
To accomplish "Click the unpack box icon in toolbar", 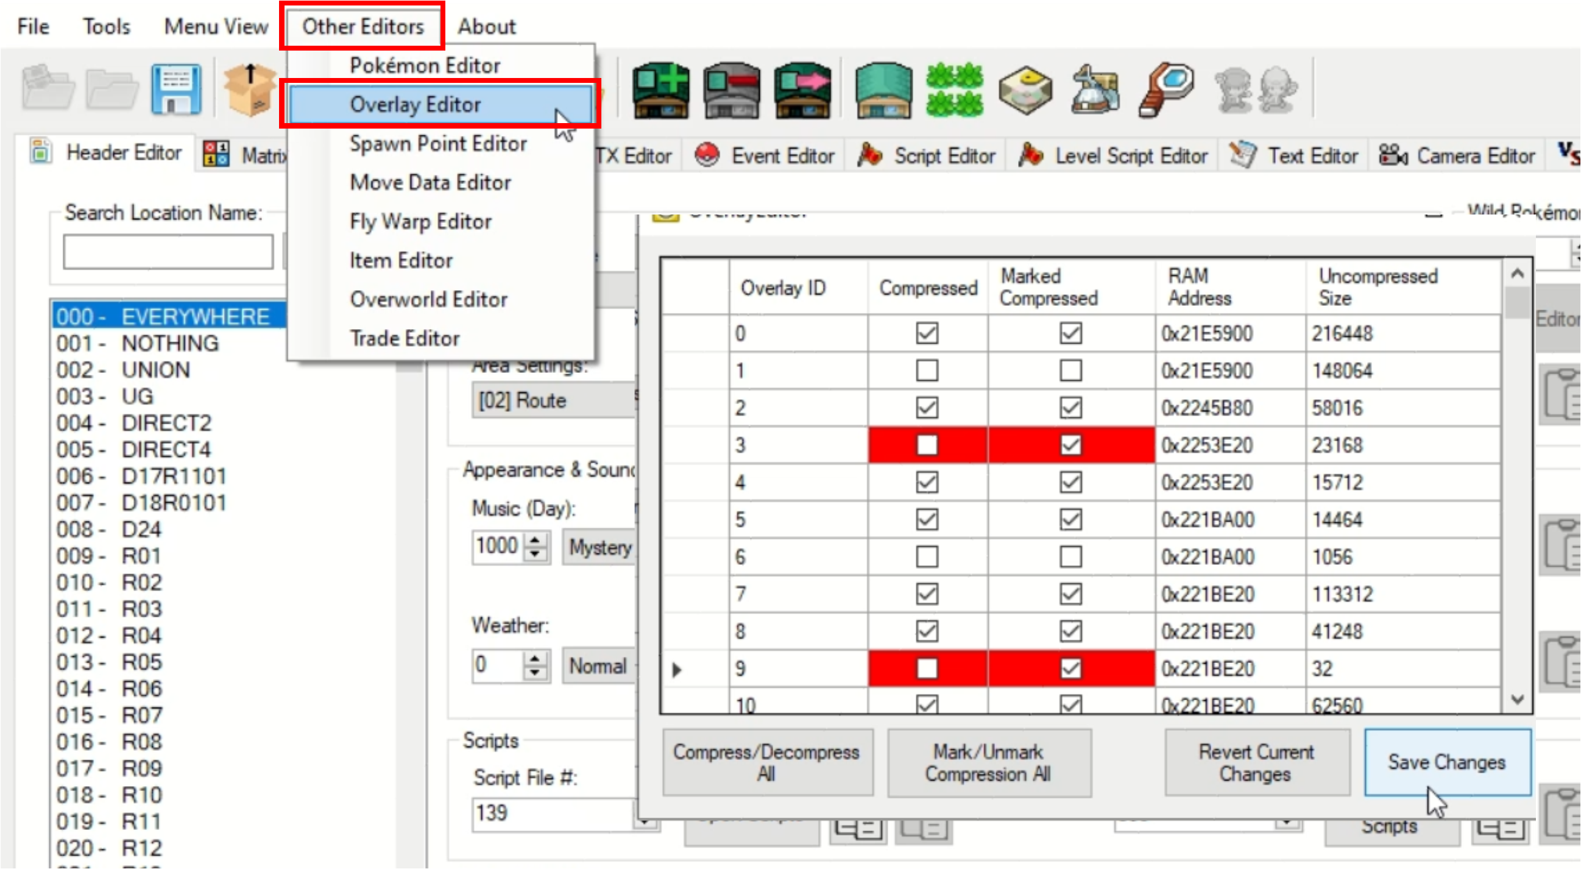I will point(249,90).
